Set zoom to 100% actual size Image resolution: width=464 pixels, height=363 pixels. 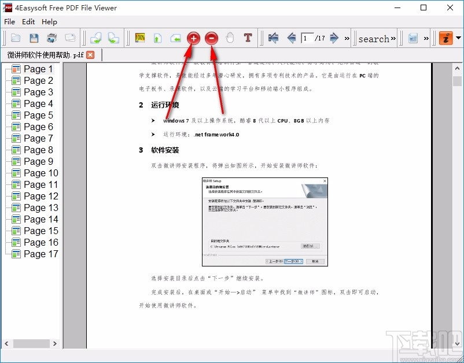coord(141,38)
